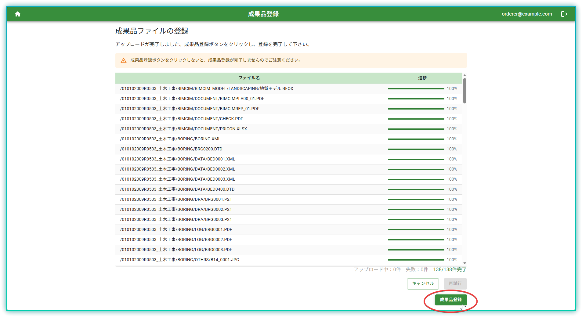Click the 100% value in CHECK.PDF row
Image resolution: width=582 pixels, height=317 pixels.
[x=452, y=119]
